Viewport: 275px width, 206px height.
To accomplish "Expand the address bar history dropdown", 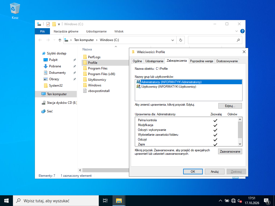I will 173,40.
